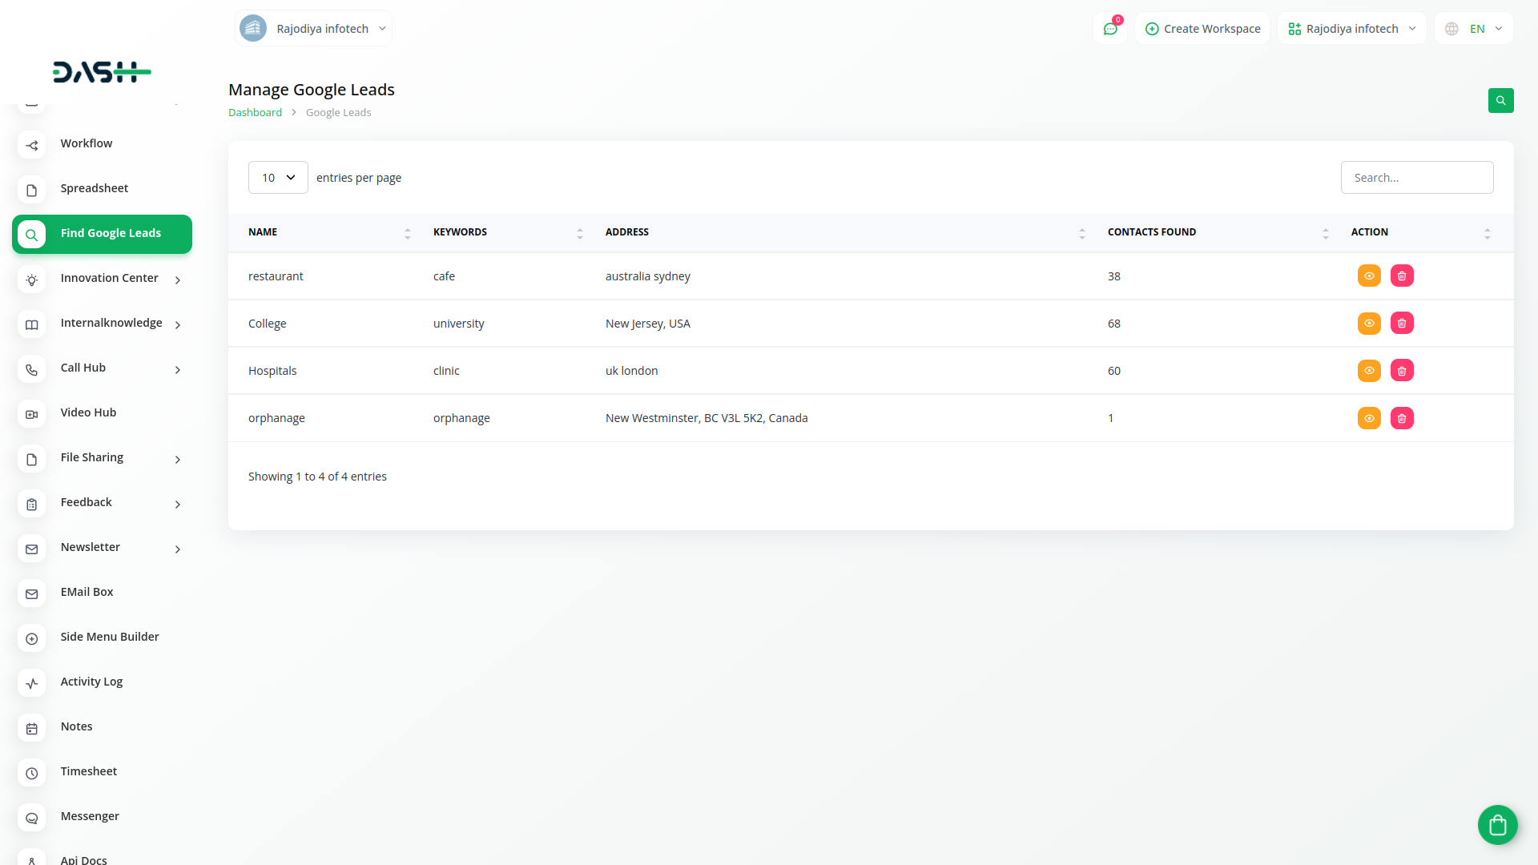This screenshot has width=1538, height=865.
Task: View the orphanage lead details
Action: click(1369, 418)
